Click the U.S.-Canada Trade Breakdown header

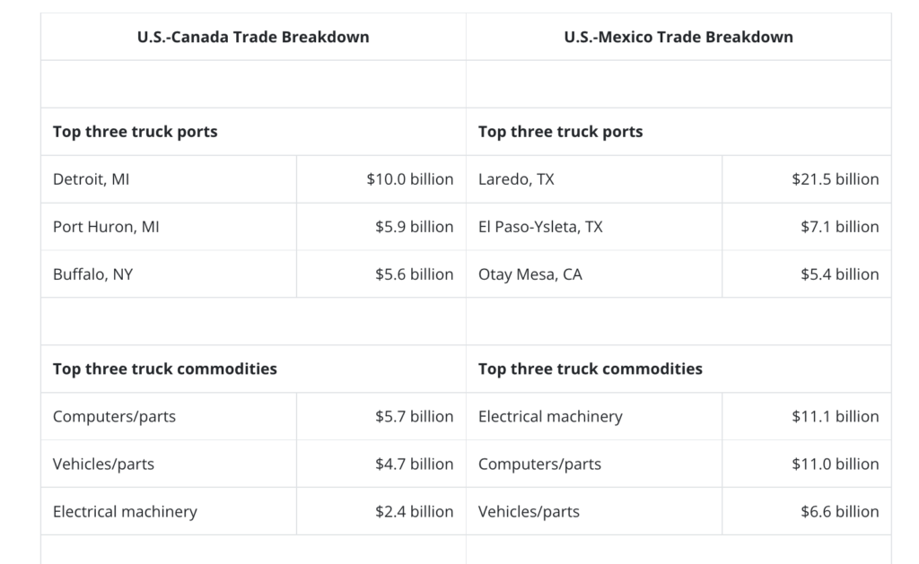pos(253,37)
